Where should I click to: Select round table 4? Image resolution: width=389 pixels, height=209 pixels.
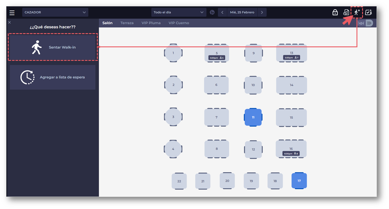[x=173, y=149]
